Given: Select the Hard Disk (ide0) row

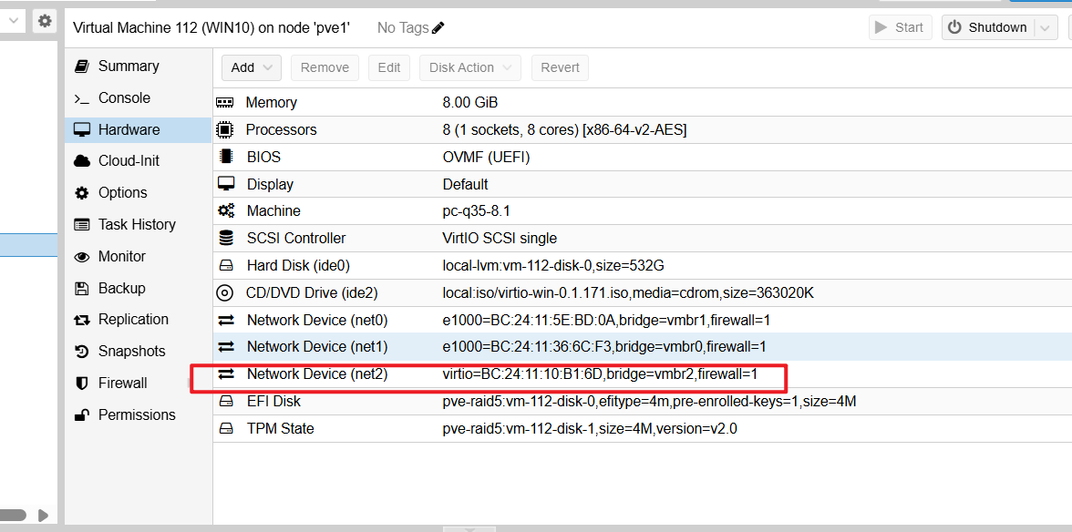Looking at the screenshot, I should (x=643, y=265).
